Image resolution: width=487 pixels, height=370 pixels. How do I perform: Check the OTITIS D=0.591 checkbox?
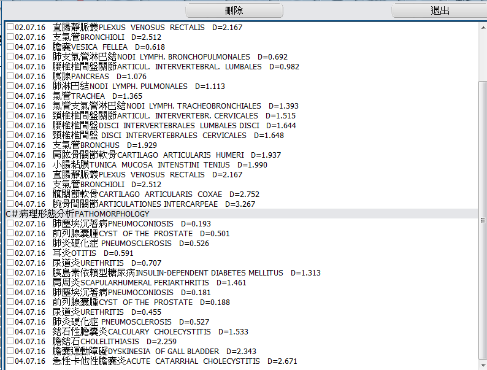(10, 253)
